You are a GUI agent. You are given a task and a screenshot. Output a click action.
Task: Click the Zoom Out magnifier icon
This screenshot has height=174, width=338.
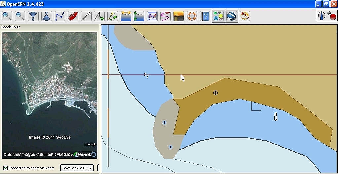click(20, 16)
